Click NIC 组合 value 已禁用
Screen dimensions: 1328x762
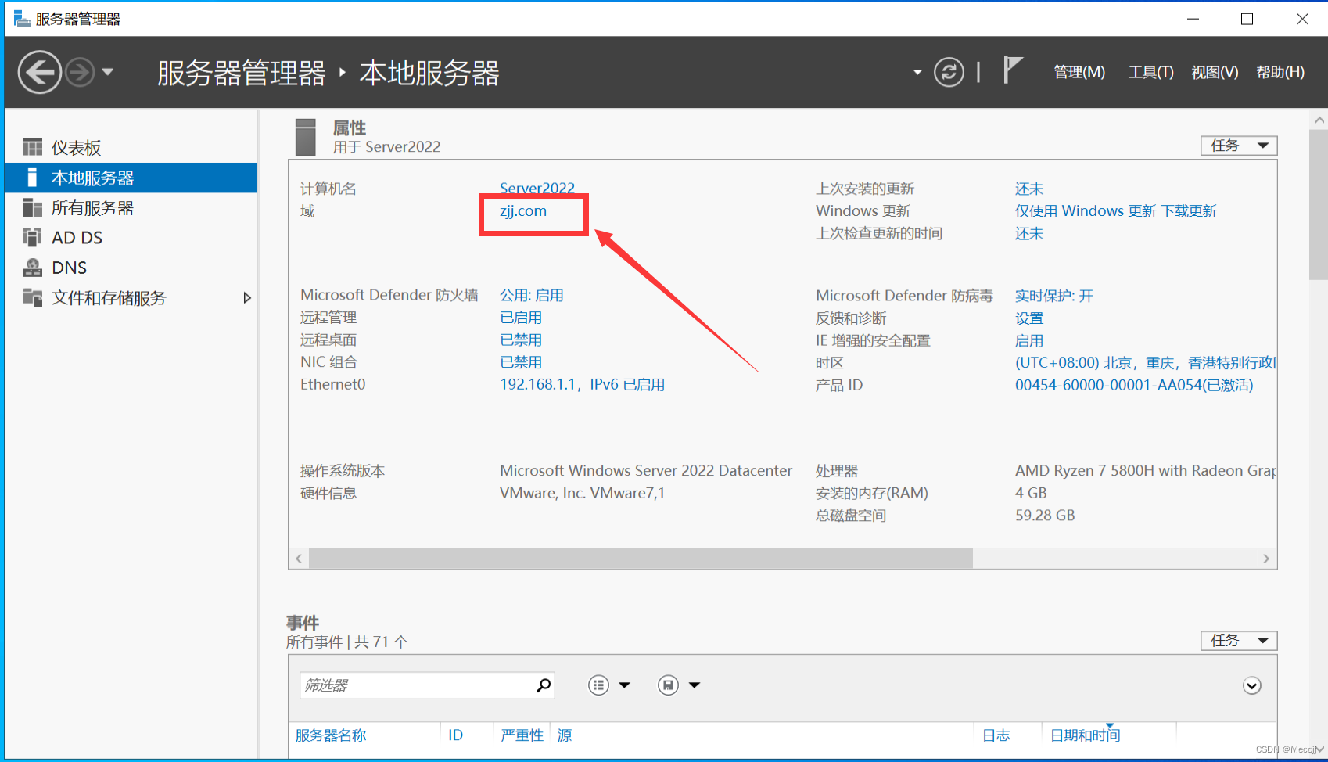(x=521, y=362)
